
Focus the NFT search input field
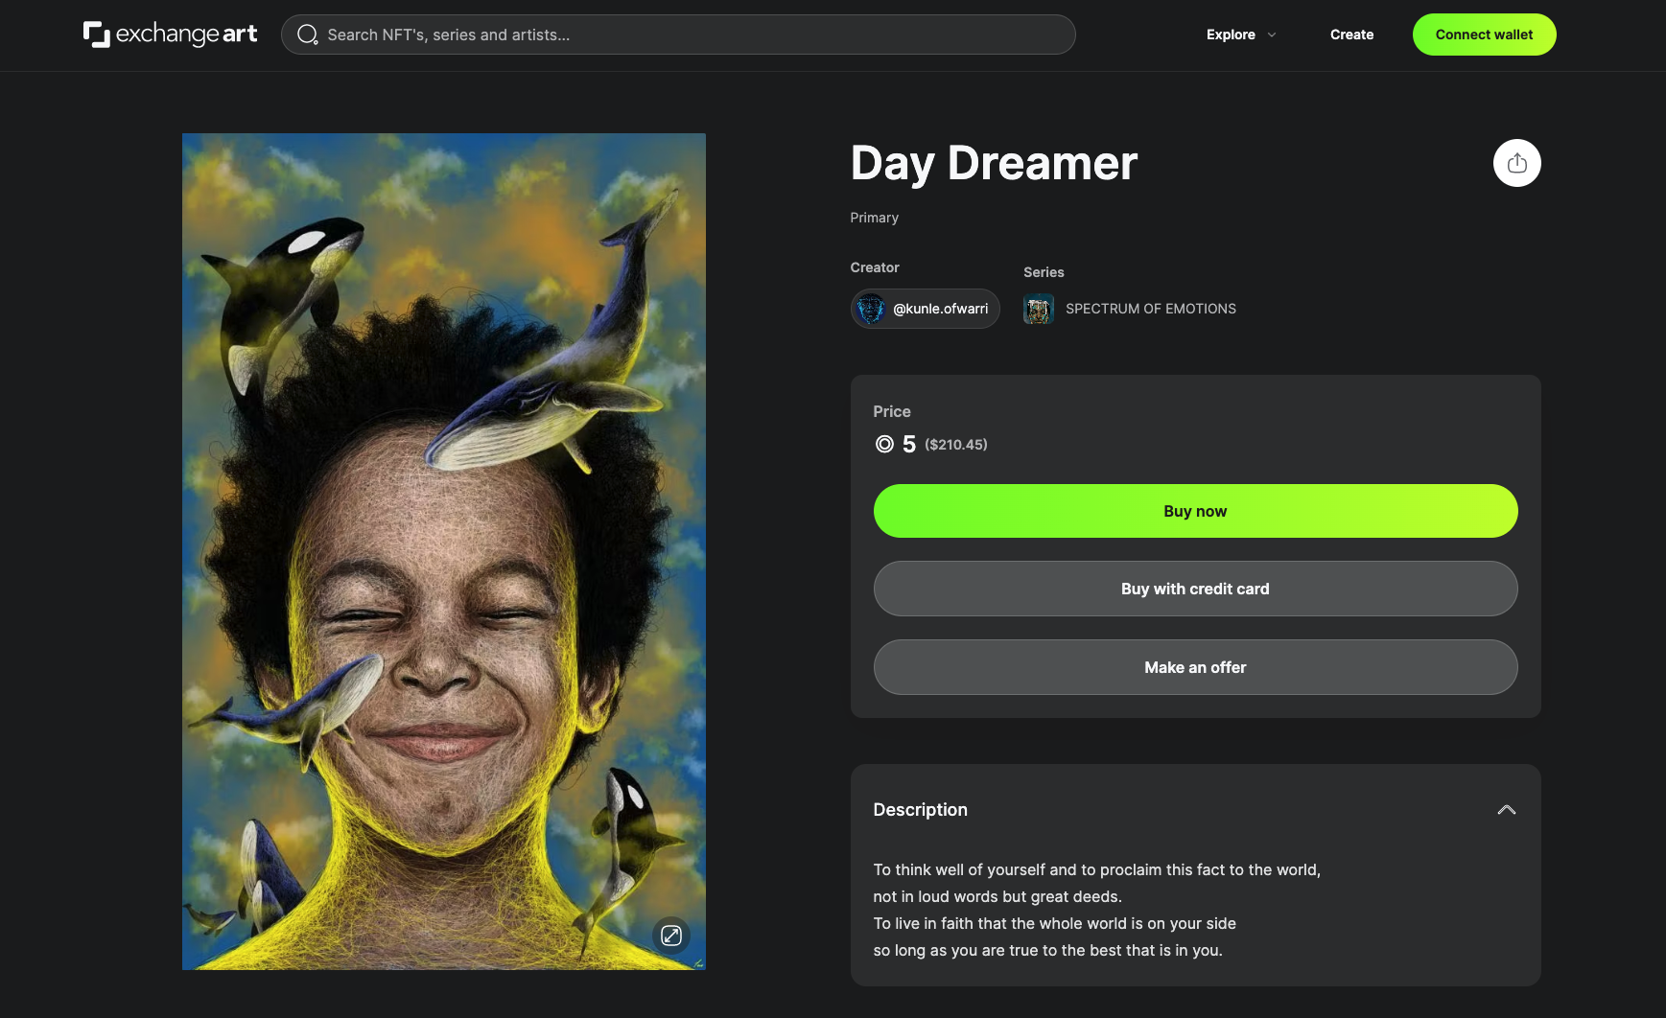tap(678, 35)
